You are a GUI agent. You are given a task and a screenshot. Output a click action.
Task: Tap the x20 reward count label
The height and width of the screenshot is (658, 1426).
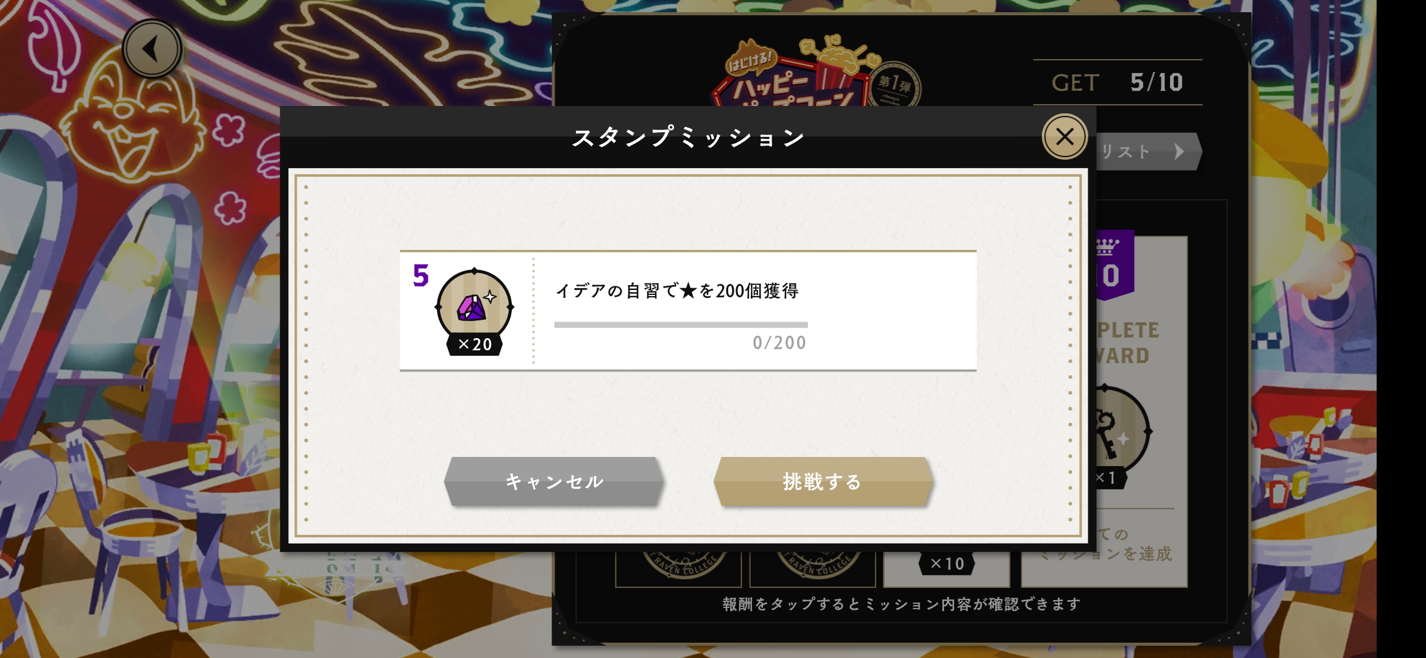tap(475, 344)
